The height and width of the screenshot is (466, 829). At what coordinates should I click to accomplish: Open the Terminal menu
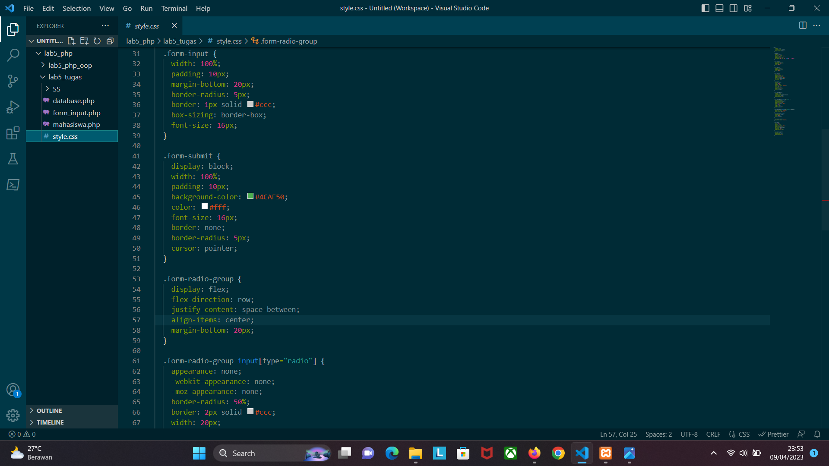coord(174,8)
